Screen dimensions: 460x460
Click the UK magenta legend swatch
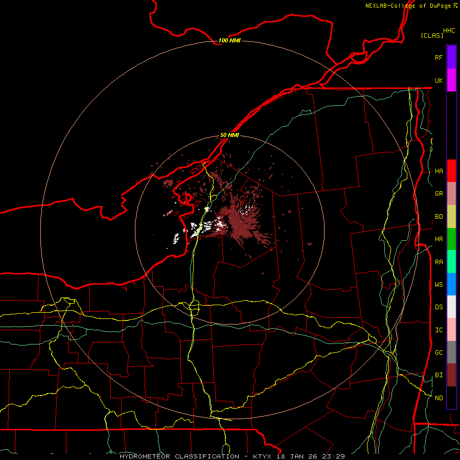click(451, 80)
